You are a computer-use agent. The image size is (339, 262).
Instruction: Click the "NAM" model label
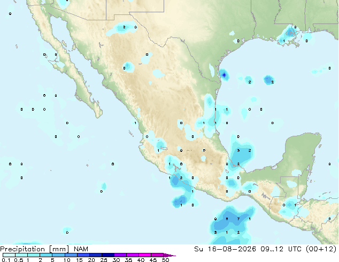pyautogui.click(x=81, y=249)
